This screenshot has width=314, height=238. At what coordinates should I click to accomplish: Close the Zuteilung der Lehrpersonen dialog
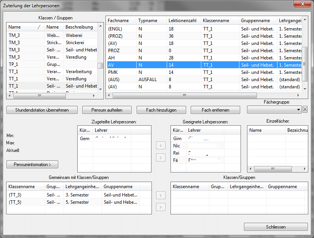tap(303, 4)
